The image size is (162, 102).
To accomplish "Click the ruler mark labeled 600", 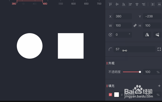I will (x=73, y=4).
